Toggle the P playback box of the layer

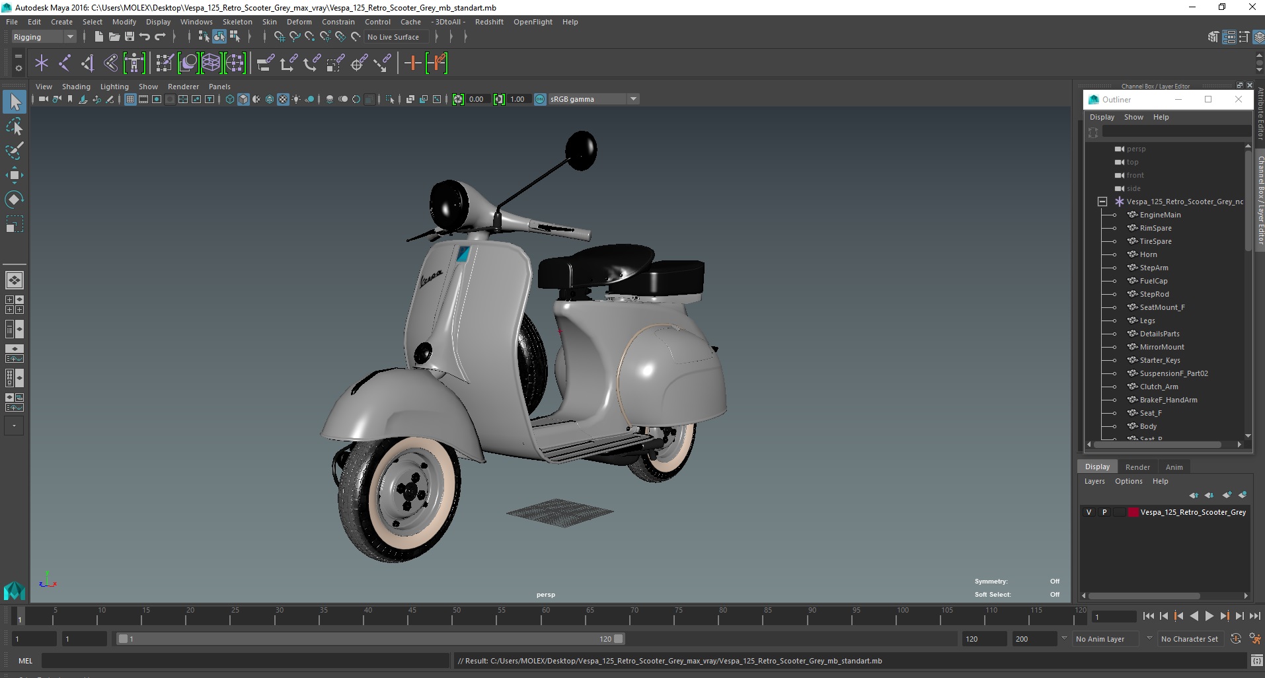1104,512
